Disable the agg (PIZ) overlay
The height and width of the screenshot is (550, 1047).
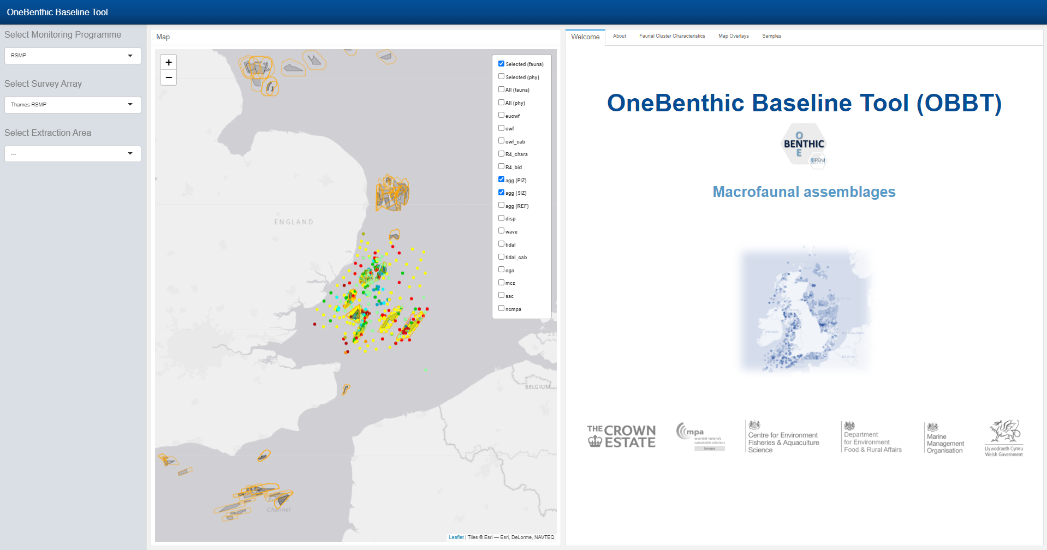(x=501, y=180)
